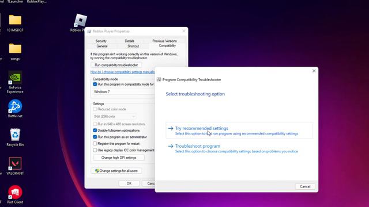Image resolution: width=369 pixels, height=207 pixels.
Task: Uncheck Run this program in compatibility mode
Action: click(95, 84)
